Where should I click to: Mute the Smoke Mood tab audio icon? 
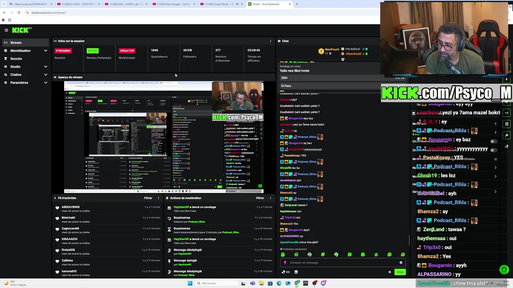click(x=237, y=4)
